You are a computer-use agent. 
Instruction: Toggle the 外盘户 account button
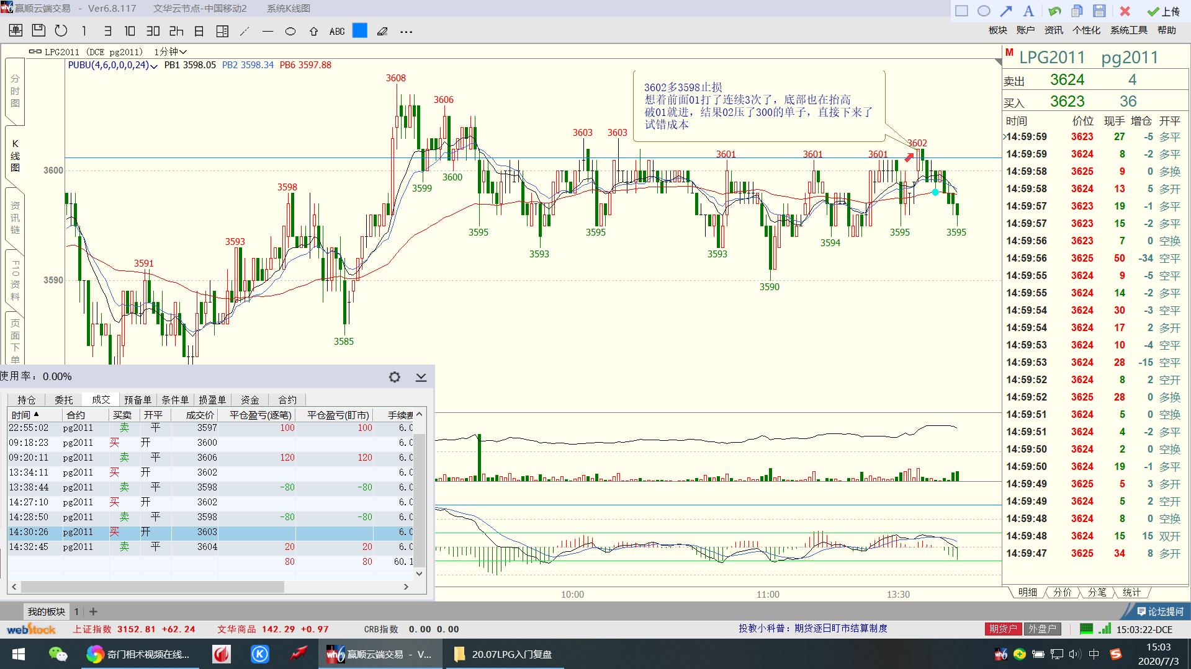[1043, 629]
